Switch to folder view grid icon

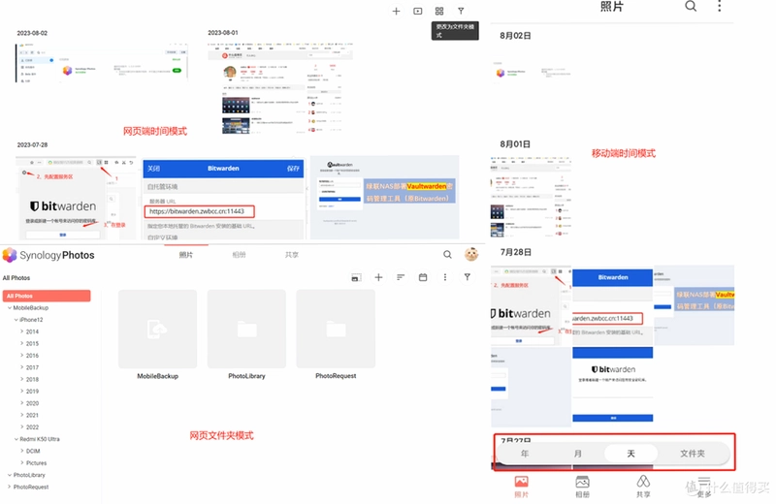tap(439, 11)
